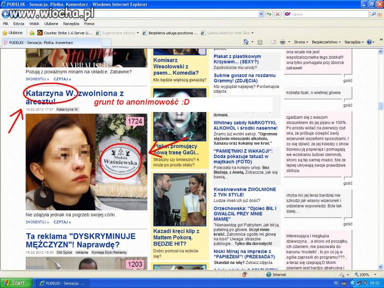Click SKOMENTUJ link under Katarzyna W. article
This screenshot has width=384, height=288.
click(x=37, y=222)
